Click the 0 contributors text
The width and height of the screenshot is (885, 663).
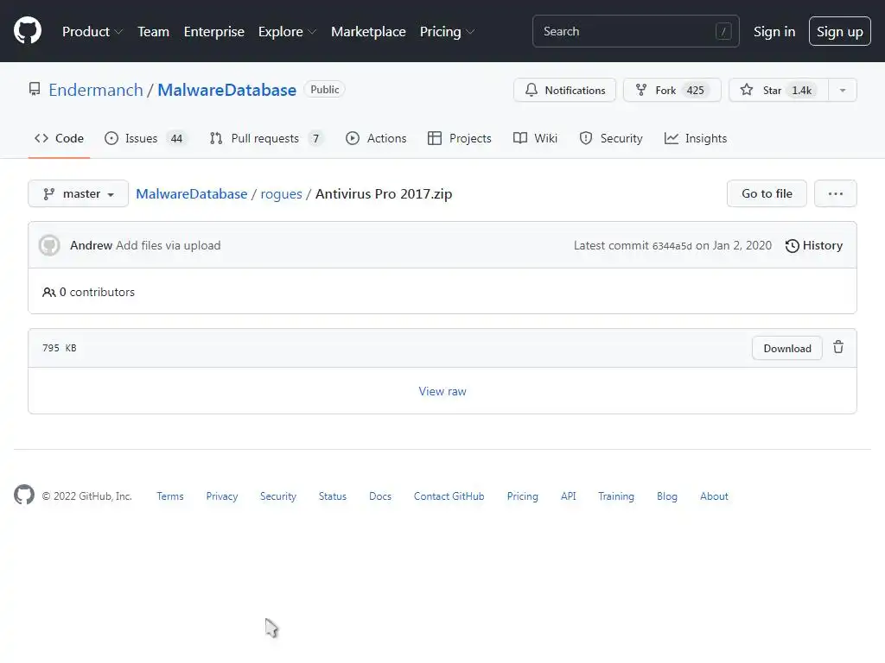pos(97,292)
